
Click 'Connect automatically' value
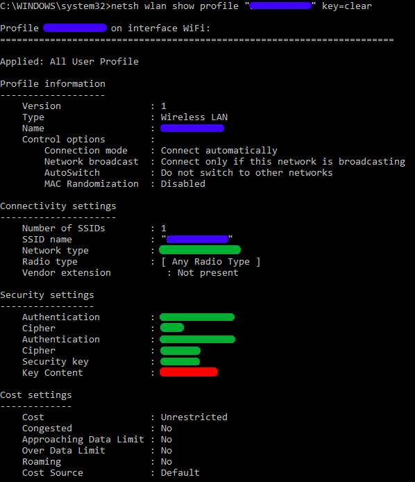(219, 151)
